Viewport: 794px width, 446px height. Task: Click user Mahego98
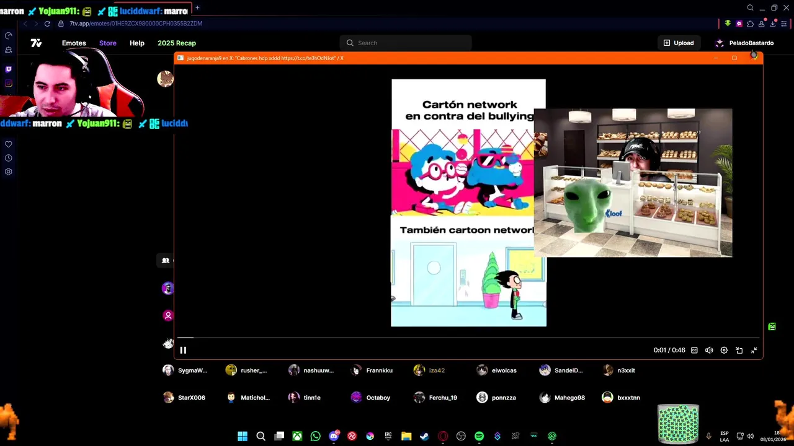(x=562, y=398)
